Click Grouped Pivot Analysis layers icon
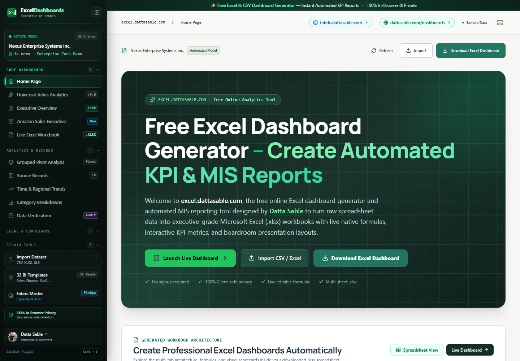The image size is (520, 361). click(x=11, y=162)
